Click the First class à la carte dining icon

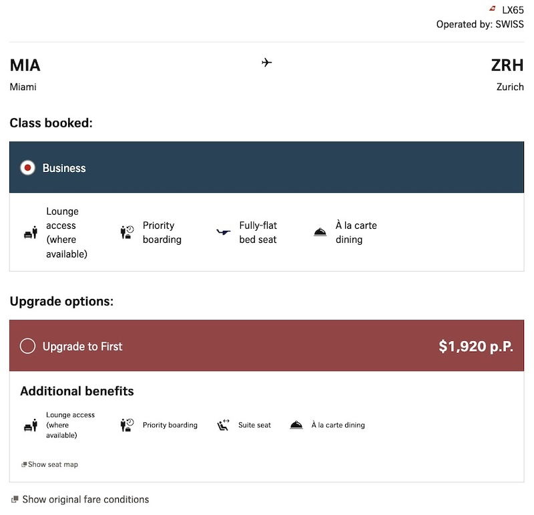pyautogui.click(x=296, y=425)
